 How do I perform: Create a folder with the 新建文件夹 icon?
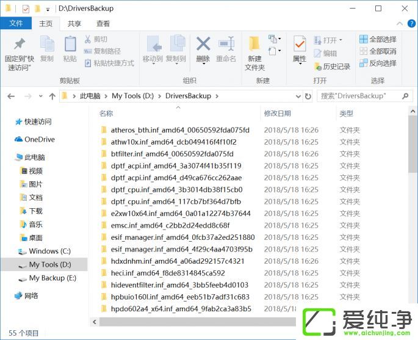point(254,45)
